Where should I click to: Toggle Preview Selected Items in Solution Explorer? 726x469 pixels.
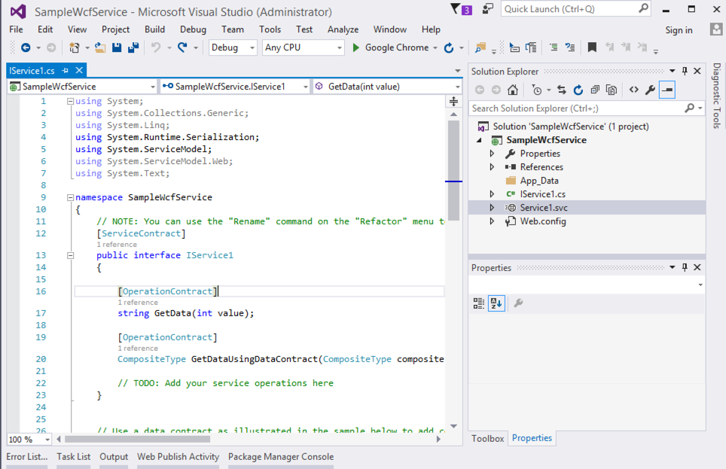tap(667, 90)
